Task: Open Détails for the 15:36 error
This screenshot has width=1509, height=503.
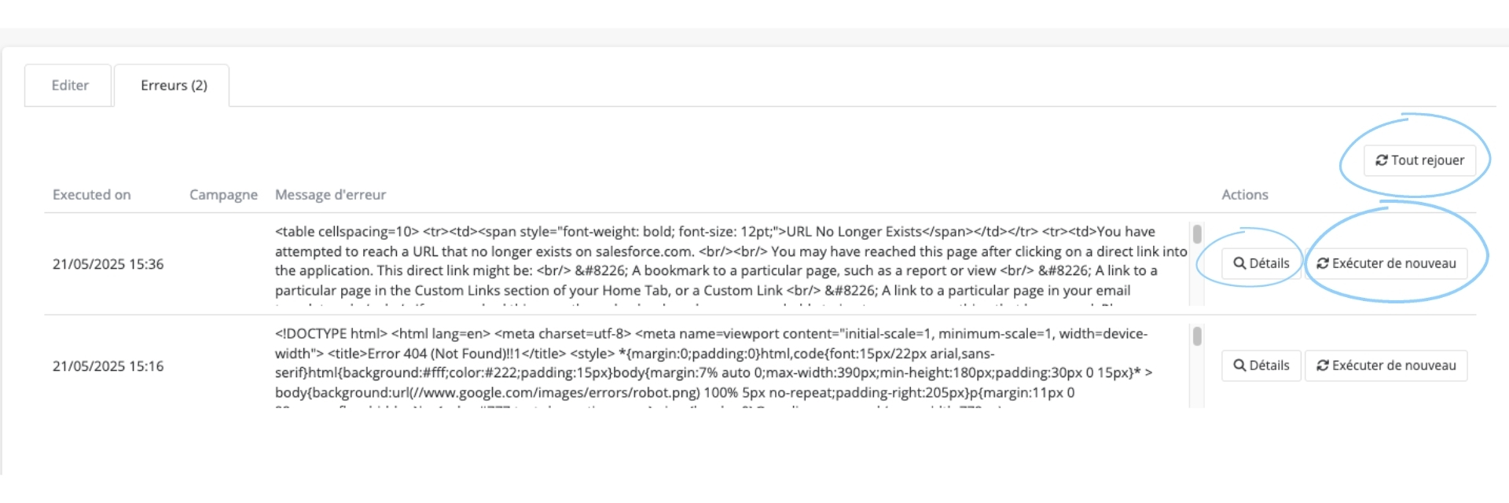Action: [1261, 263]
